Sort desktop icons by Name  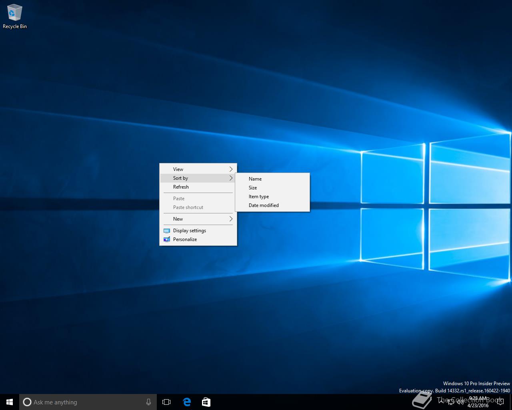pyautogui.click(x=272, y=179)
